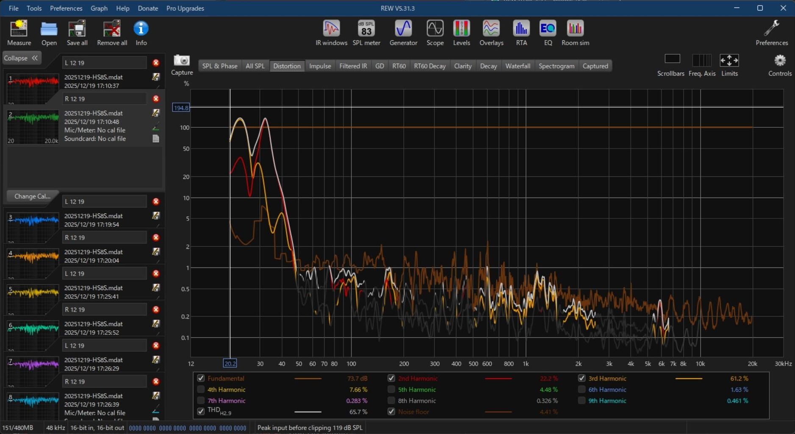Uncheck the Fundamental trace checkbox
795x434 pixels.
point(201,378)
